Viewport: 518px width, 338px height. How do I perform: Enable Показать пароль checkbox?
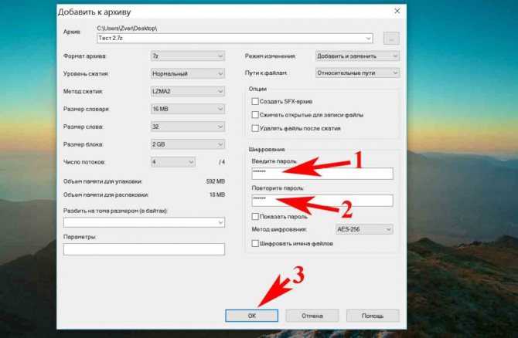click(255, 217)
